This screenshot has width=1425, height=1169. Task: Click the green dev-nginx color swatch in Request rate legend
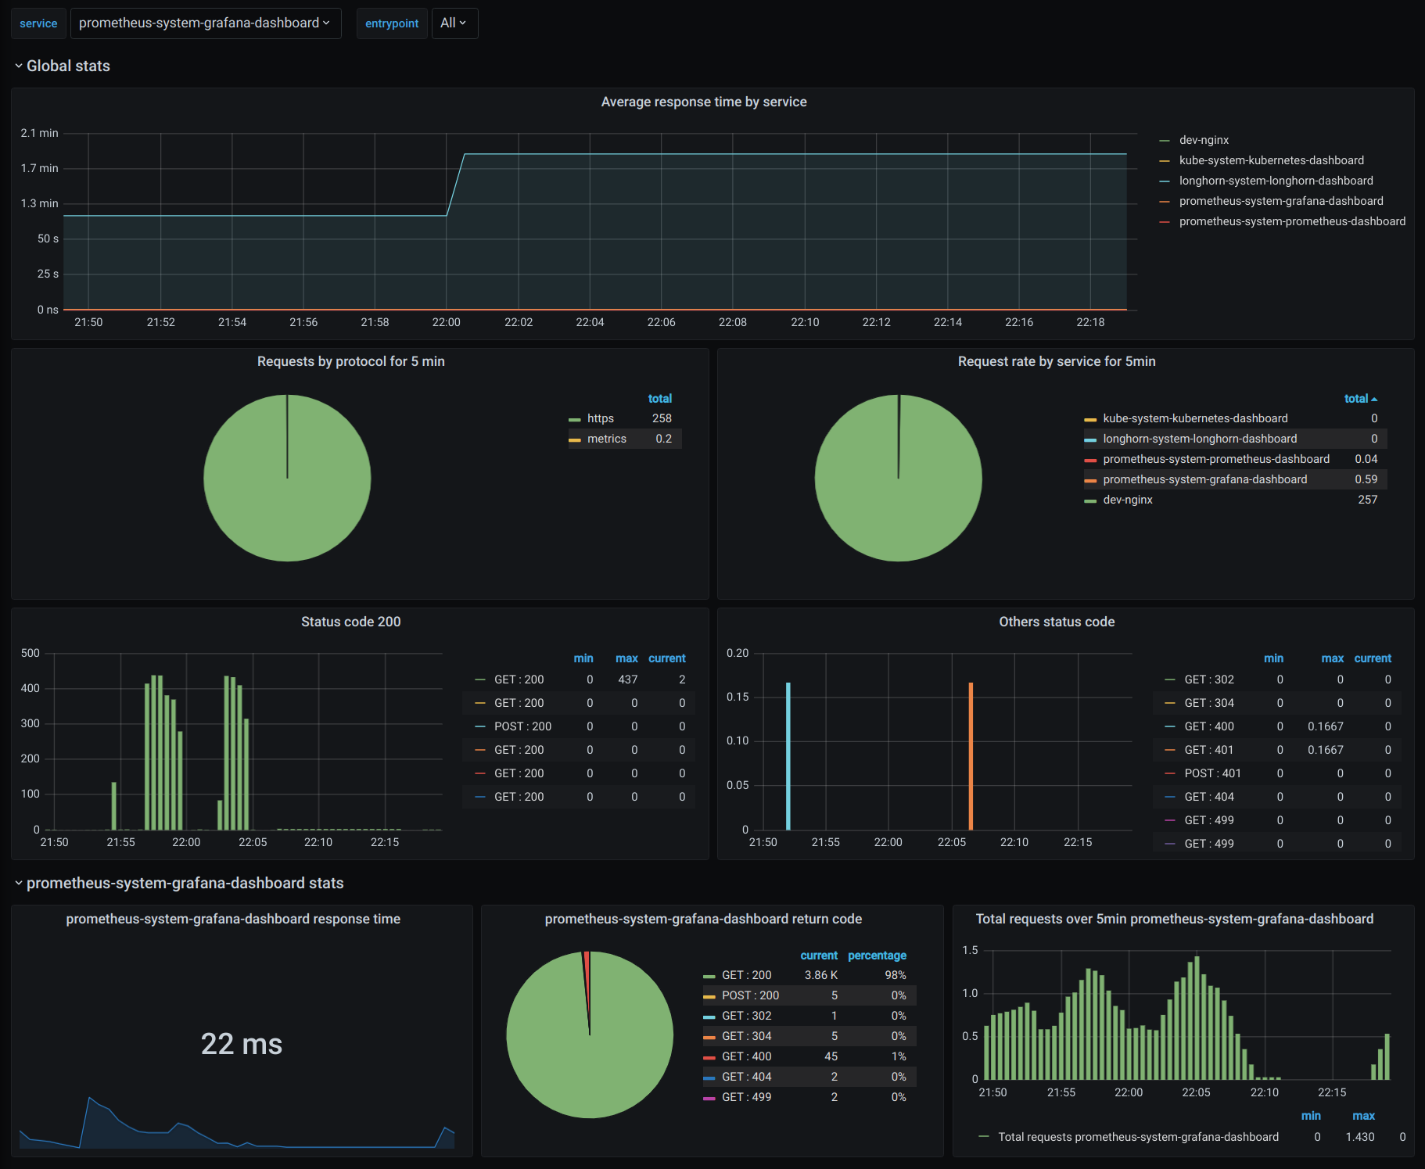[x=1090, y=501]
